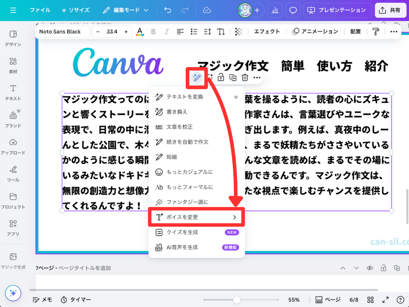Open the hamburger main menu

13,10
